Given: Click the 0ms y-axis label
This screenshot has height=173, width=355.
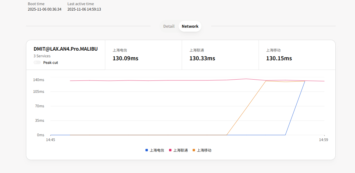Looking at the screenshot, I should 41,135.
